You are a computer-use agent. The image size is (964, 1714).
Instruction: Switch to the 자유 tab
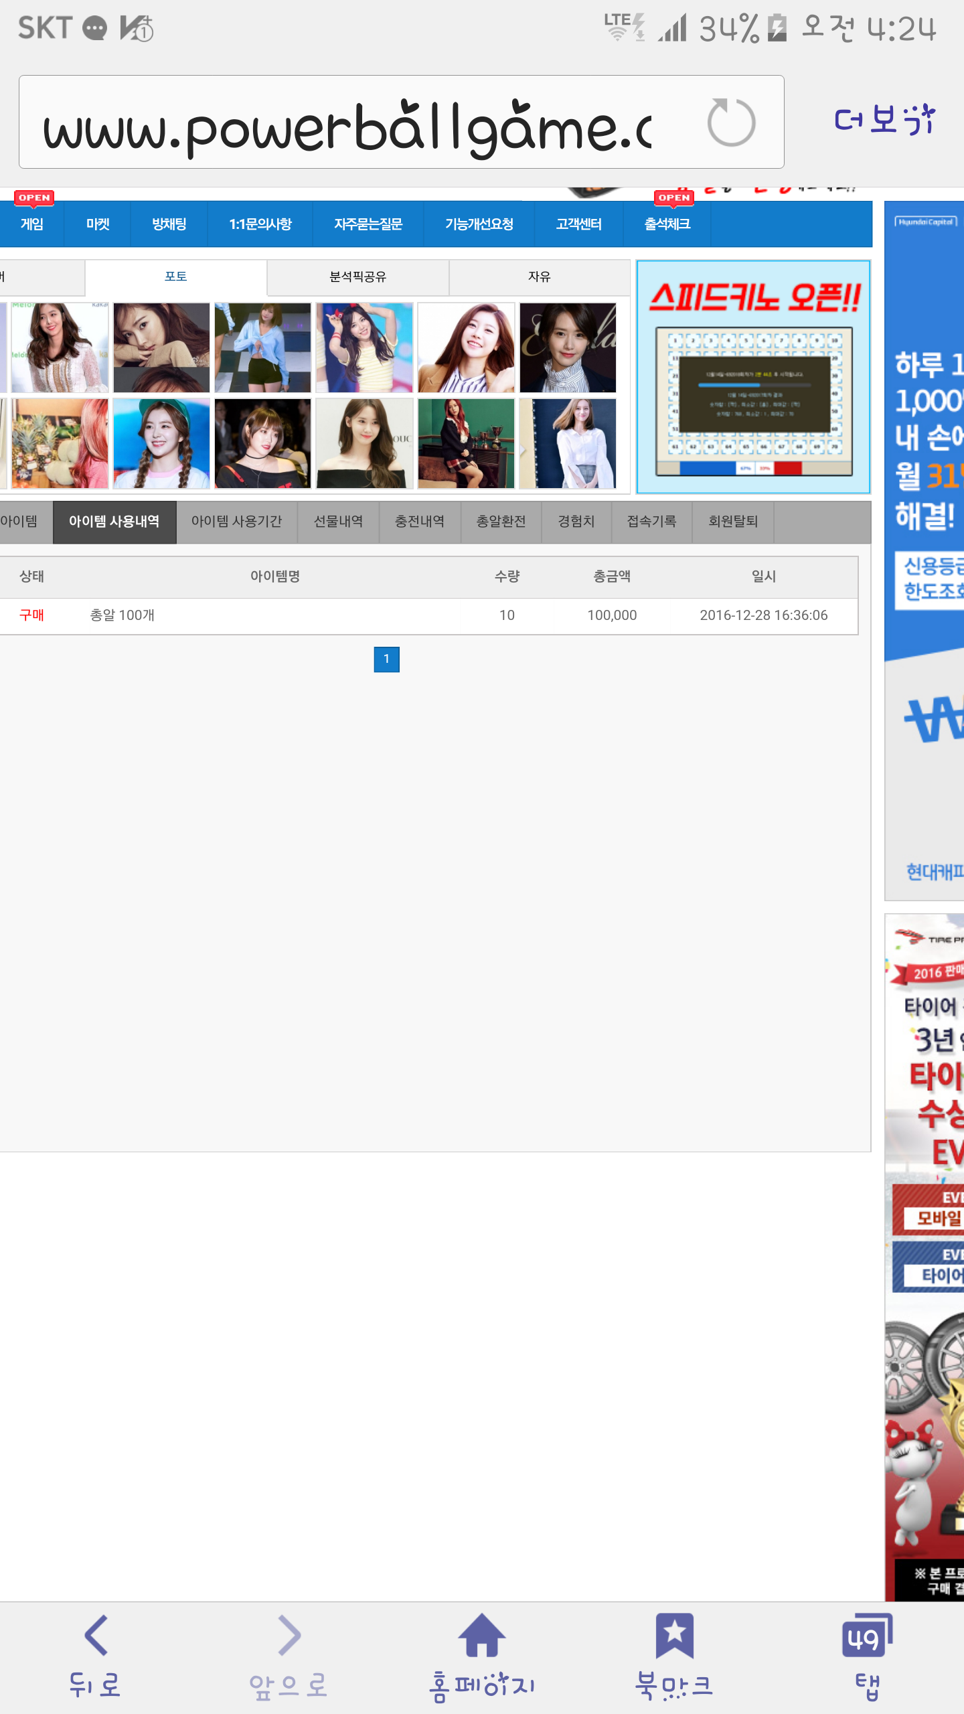tap(539, 277)
